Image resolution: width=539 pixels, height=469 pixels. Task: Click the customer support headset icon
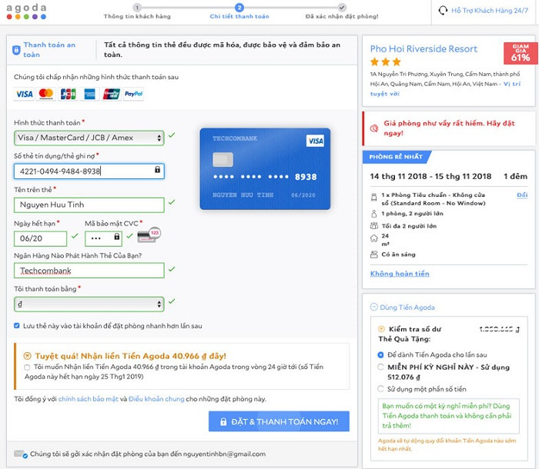pos(443,11)
